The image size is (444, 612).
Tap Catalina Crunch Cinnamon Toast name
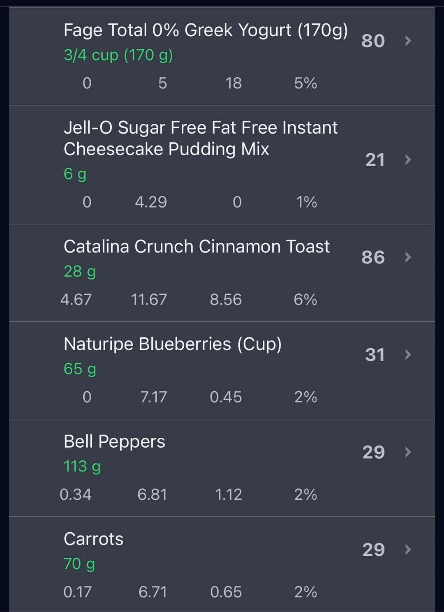pyautogui.click(x=197, y=247)
